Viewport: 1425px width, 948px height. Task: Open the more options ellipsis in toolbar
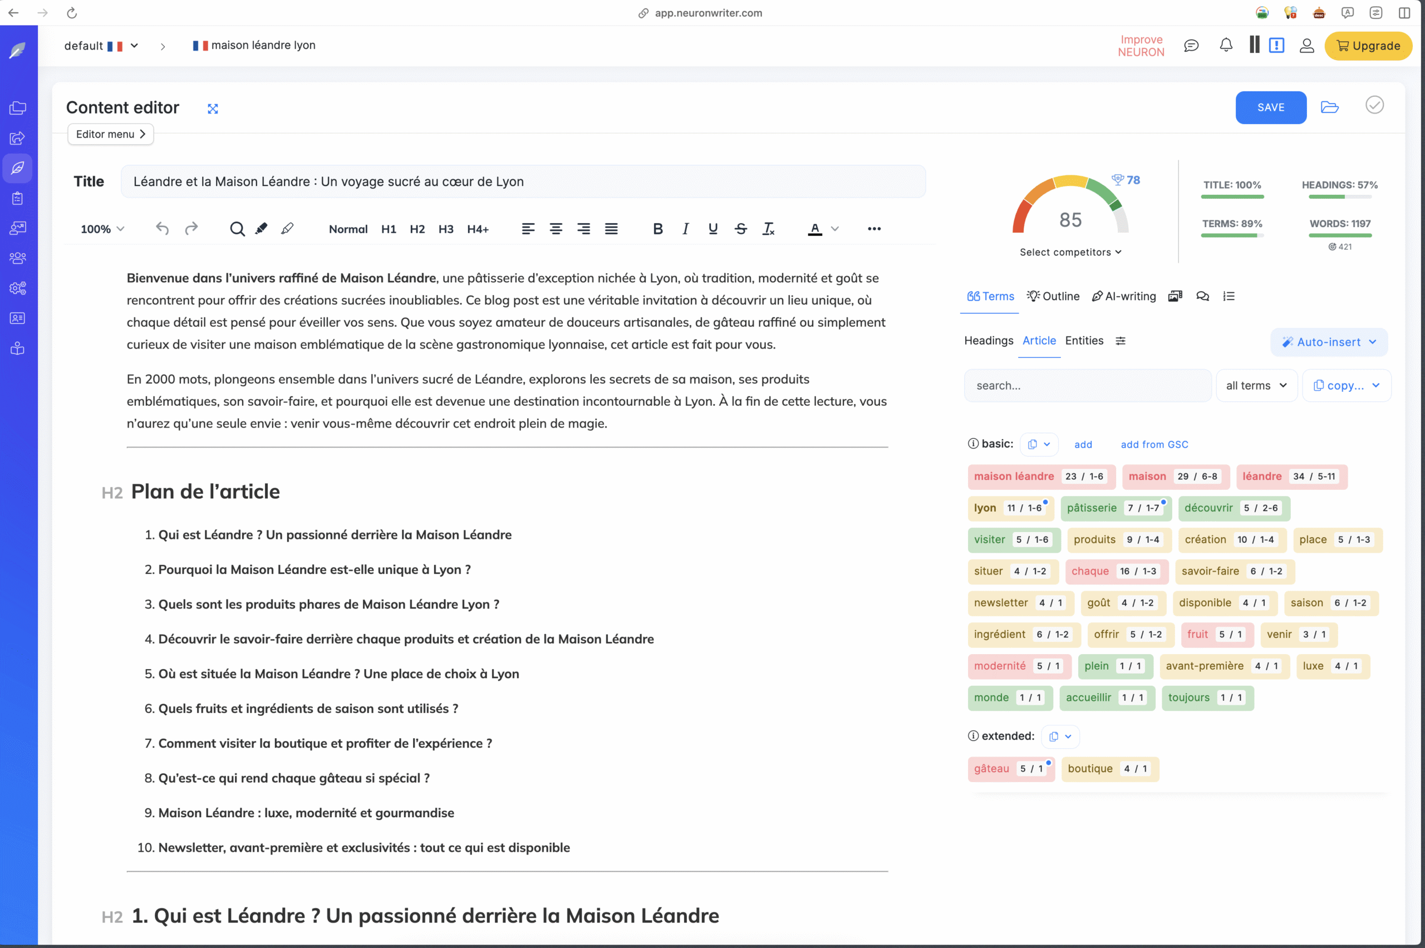874,229
